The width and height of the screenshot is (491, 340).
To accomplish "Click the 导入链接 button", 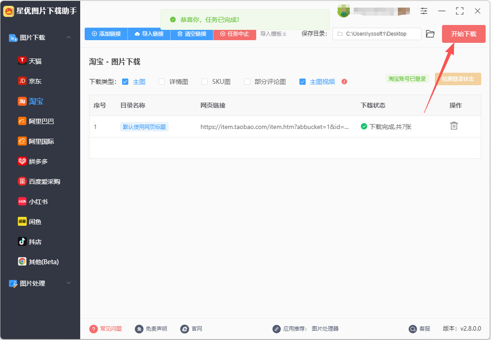I will pyautogui.click(x=149, y=34).
